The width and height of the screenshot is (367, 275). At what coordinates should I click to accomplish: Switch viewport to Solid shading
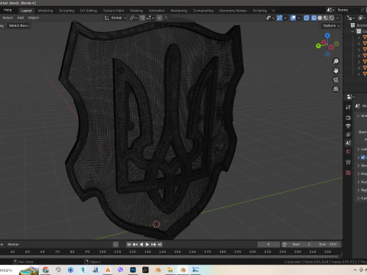(x=320, y=18)
